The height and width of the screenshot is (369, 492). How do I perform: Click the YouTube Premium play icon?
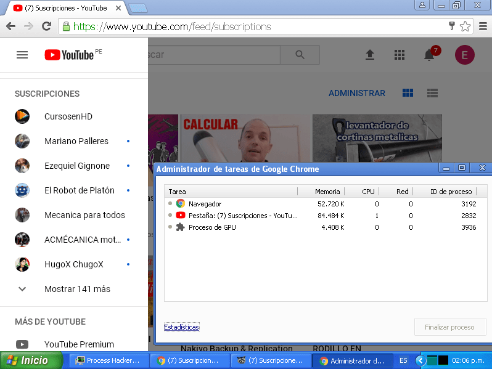click(22, 344)
